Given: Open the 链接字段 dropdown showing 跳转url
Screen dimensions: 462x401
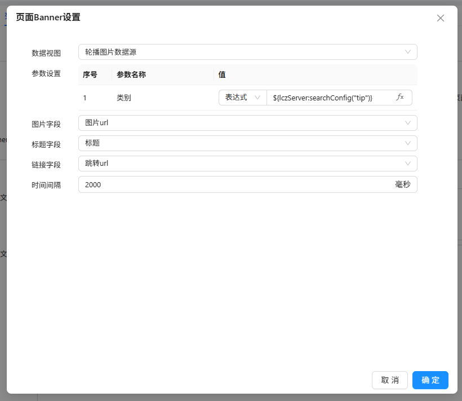Looking at the screenshot, I should (247, 164).
